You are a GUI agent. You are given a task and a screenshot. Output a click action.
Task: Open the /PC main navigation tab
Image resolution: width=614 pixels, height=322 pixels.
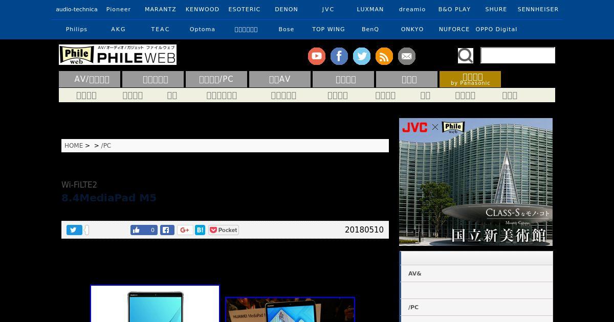point(216,79)
